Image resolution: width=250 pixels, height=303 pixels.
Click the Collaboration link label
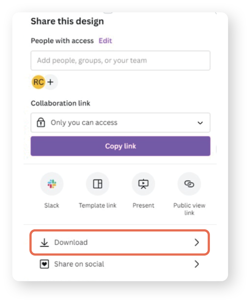(60, 103)
